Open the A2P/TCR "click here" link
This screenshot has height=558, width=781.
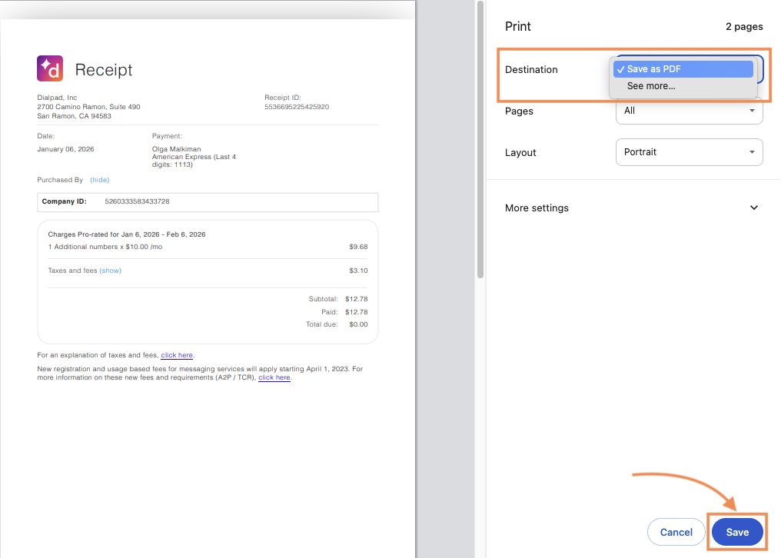pos(274,377)
